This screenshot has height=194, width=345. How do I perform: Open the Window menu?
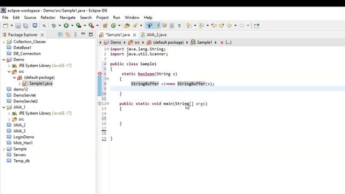tap(132, 17)
